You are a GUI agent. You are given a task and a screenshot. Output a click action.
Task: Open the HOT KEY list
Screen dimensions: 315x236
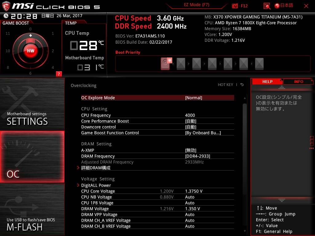click(x=225, y=85)
